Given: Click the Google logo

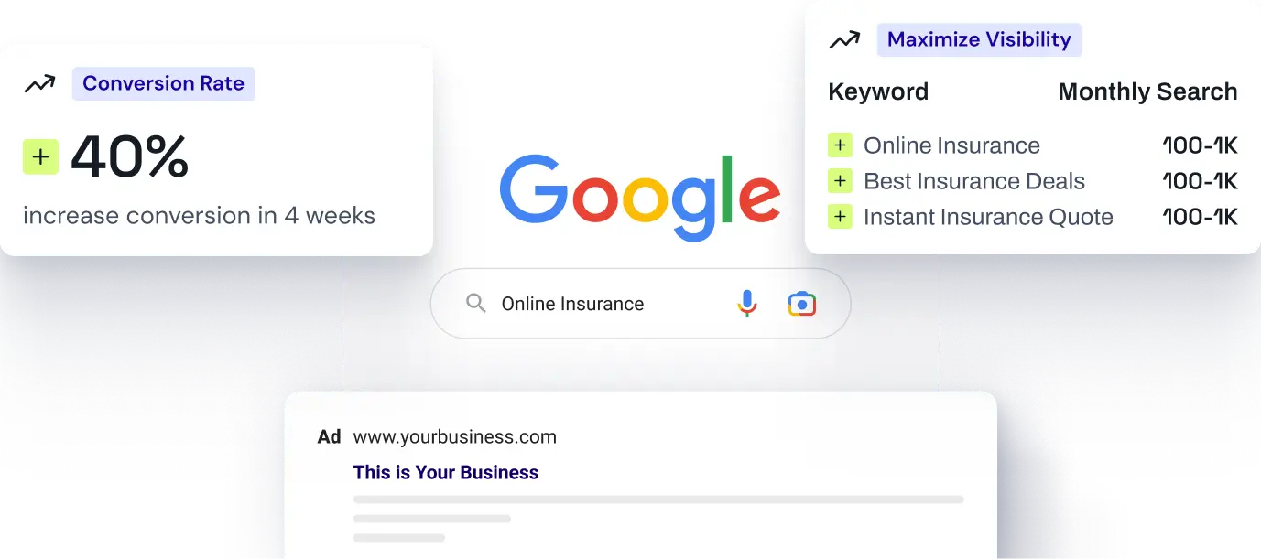Looking at the screenshot, I should click(x=640, y=196).
